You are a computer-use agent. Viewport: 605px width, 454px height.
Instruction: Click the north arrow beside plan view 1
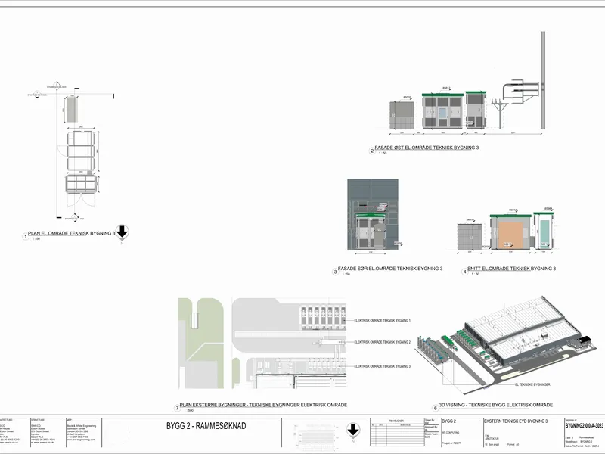click(x=122, y=232)
